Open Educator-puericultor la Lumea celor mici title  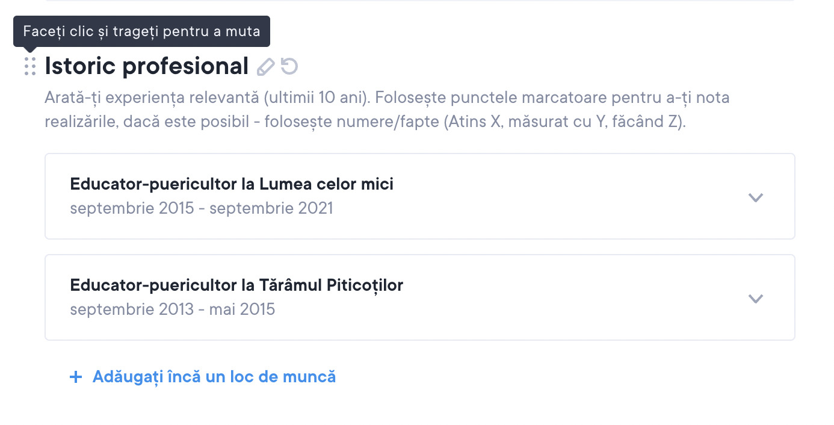(232, 184)
